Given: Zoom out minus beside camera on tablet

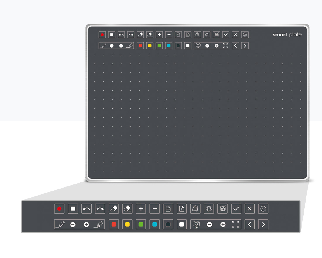Looking at the screenshot, I should (x=207, y=46).
